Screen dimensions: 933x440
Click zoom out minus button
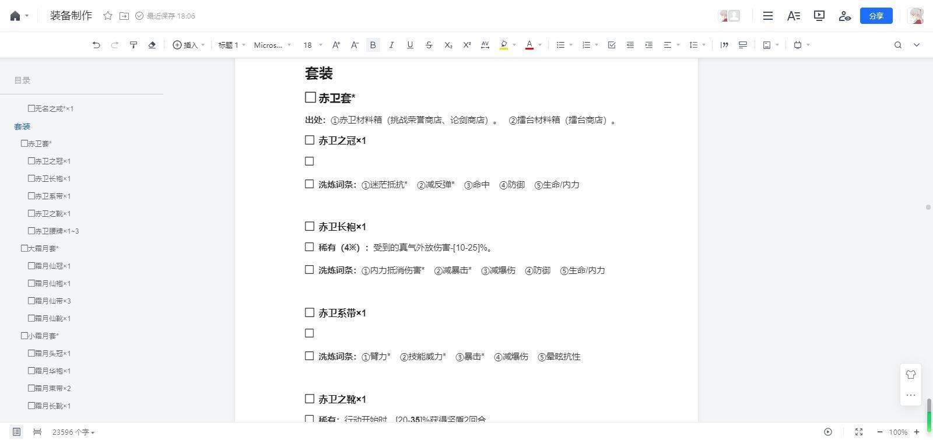(879, 432)
